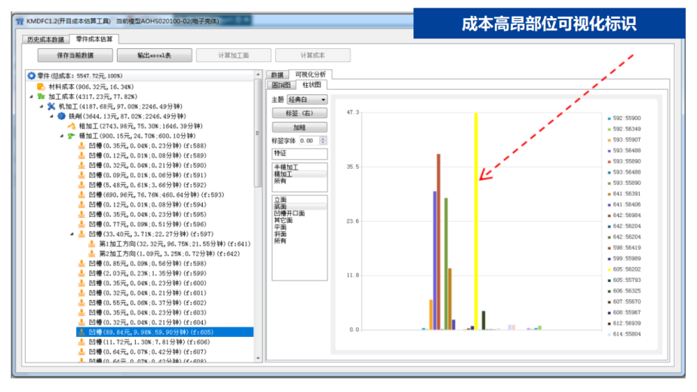Click the gear icon of the 零件 root node
This screenshot has height=392, width=697.
coord(32,76)
